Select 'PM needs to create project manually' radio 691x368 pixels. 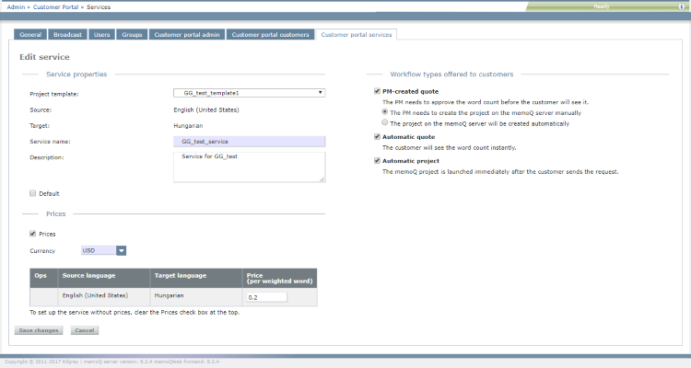(385, 111)
